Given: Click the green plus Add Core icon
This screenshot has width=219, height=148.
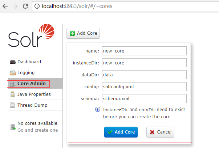Looking at the screenshot, I should 72,33.
